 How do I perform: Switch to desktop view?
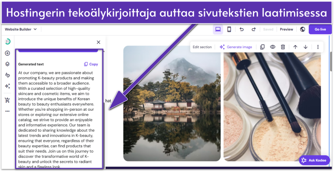(x=218, y=29)
